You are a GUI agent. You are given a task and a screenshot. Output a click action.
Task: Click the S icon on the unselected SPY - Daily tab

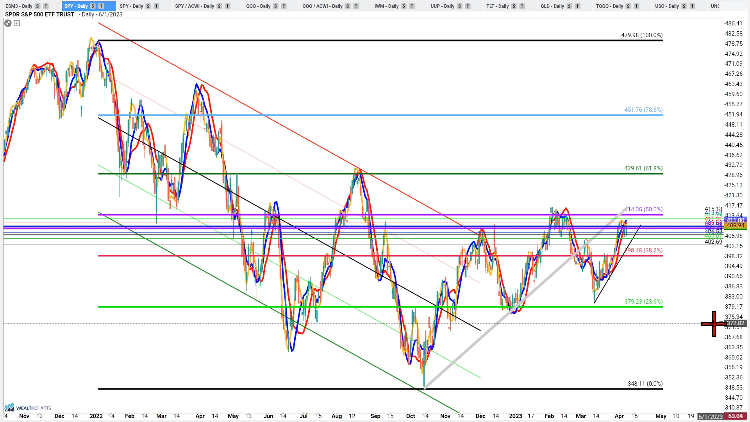148,6
